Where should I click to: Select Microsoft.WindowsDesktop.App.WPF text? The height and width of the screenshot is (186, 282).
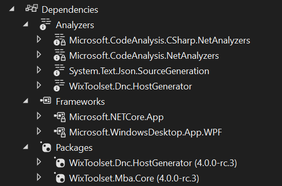[146, 132]
